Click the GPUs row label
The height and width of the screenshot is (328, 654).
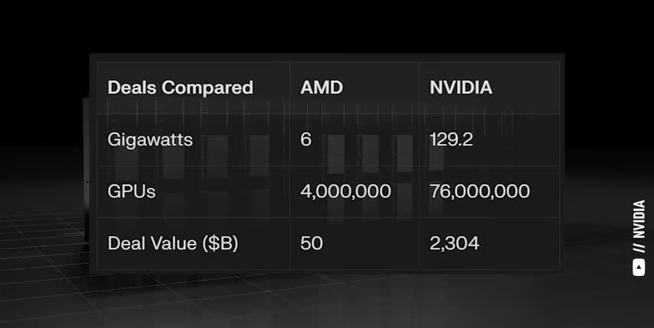click(x=132, y=192)
